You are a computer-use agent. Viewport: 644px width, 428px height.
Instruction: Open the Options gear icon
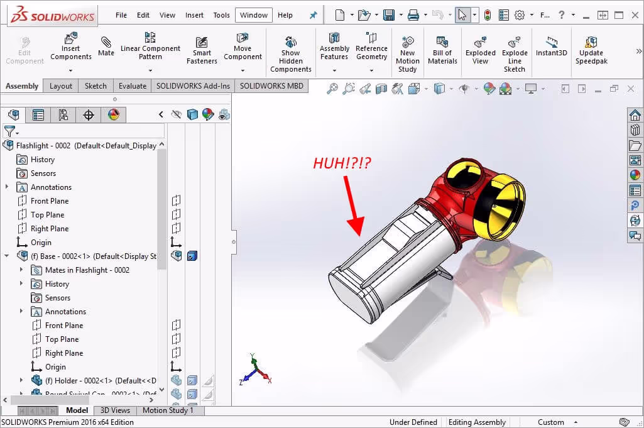tap(520, 15)
